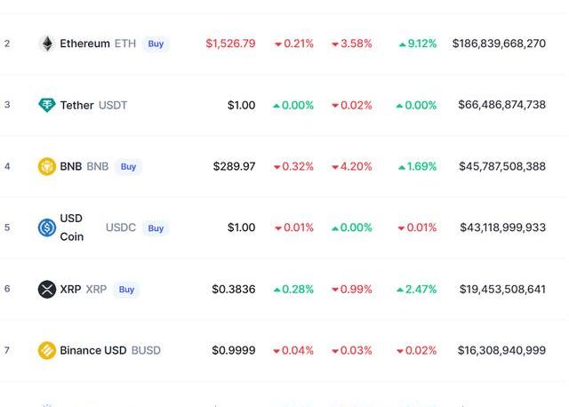Click Buy button in the XRP row
Viewport: 569px width, 407px height.
click(126, 289)
